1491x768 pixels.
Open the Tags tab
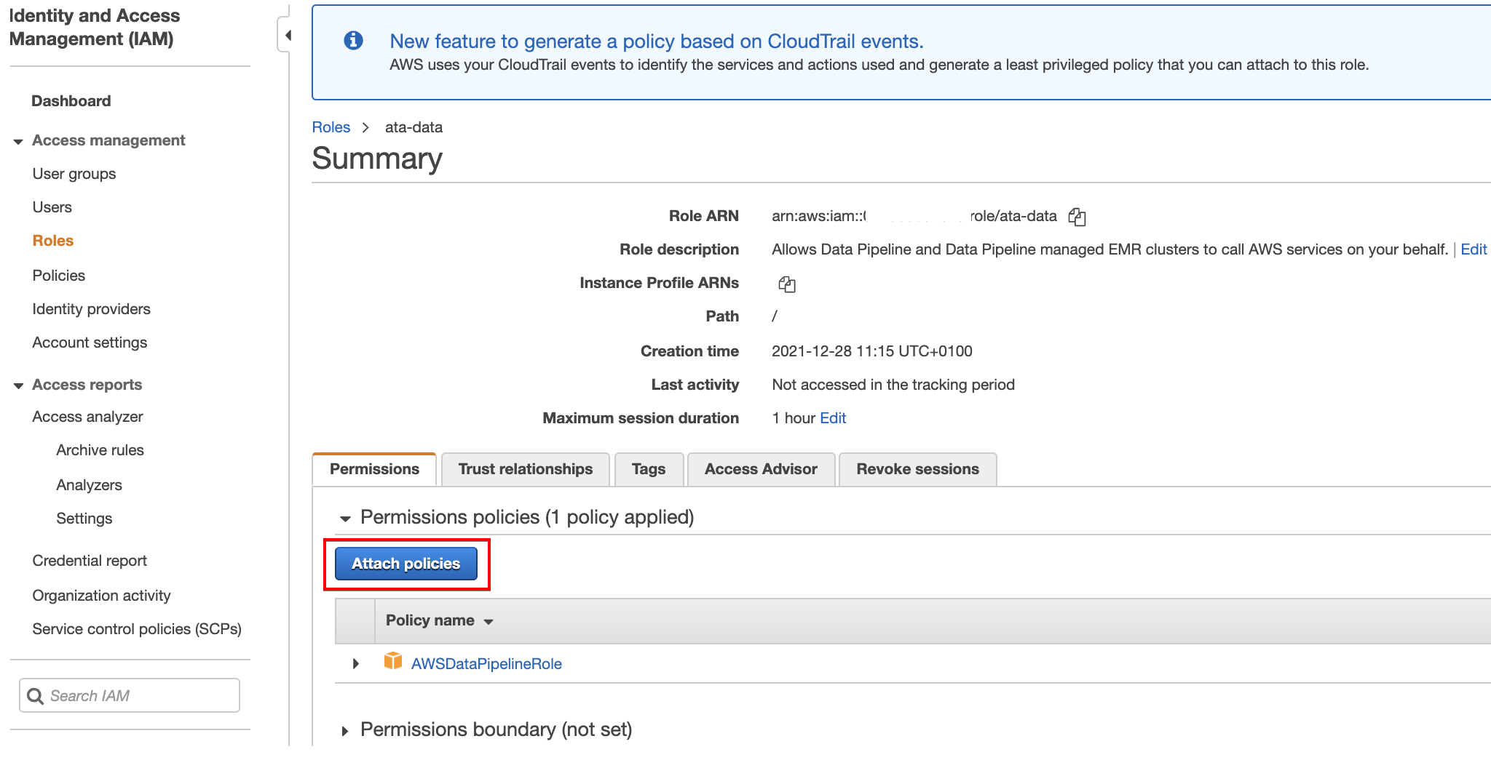click(649, 469)
